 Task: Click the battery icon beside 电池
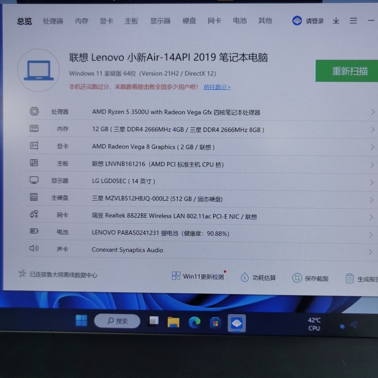tap(34, 231)
